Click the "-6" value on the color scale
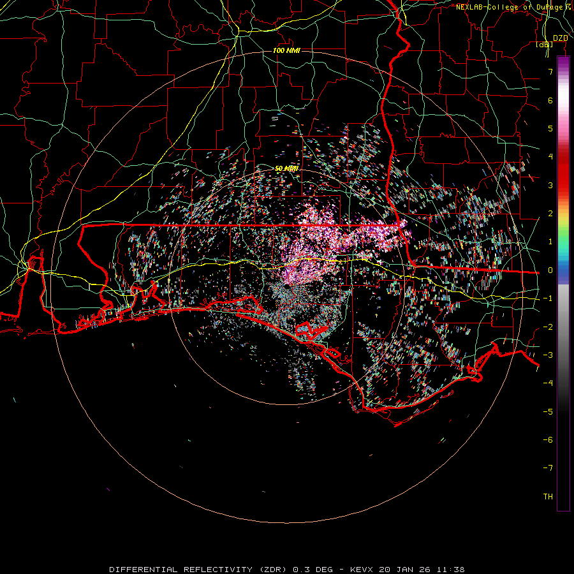 click(548, 440)
